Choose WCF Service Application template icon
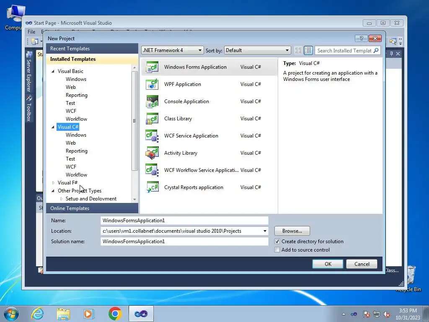The width and height of the screenshot is (429, 322). click(x=152, y=136)
